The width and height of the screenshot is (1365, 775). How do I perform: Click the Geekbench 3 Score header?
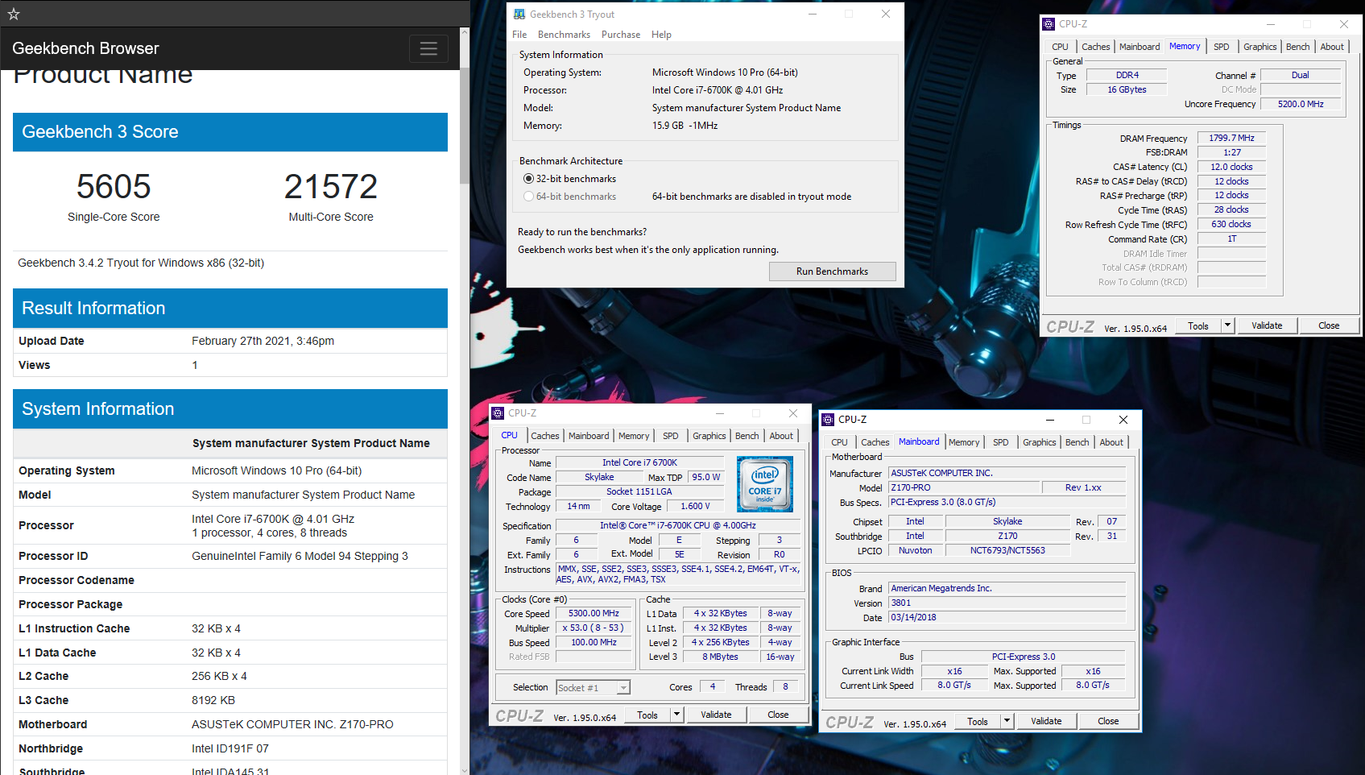(230, 132)
